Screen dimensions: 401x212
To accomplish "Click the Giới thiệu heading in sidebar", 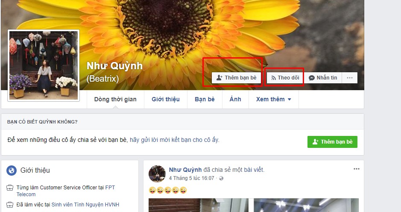I will [x=35, y=170].
